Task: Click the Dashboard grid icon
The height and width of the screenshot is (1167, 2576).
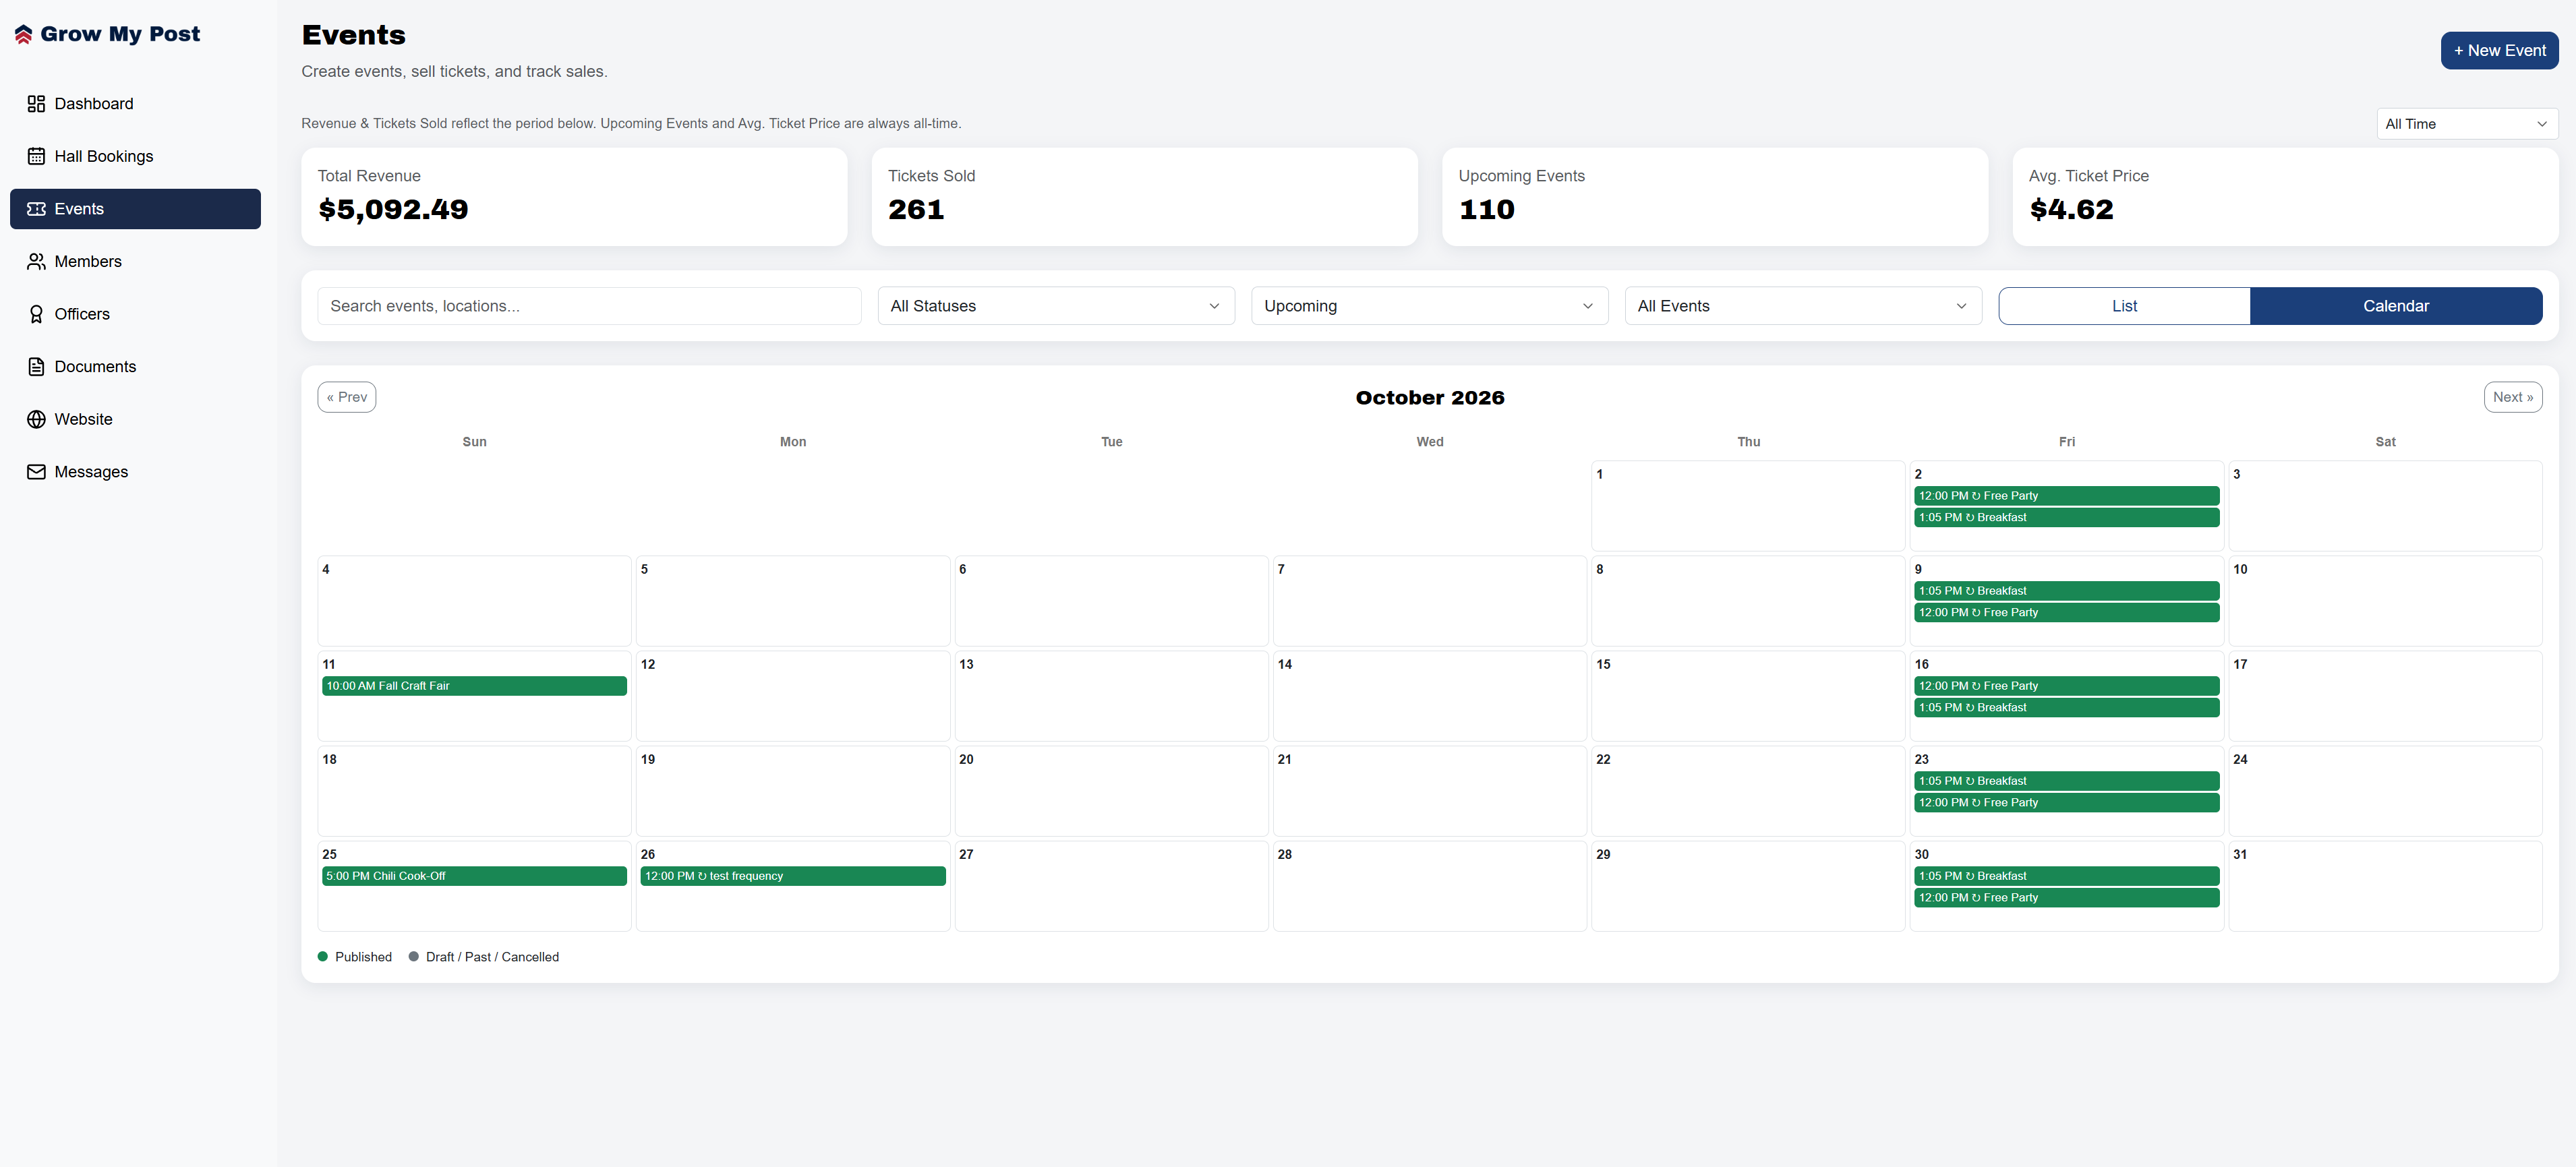Action: [x=36, y=104]
